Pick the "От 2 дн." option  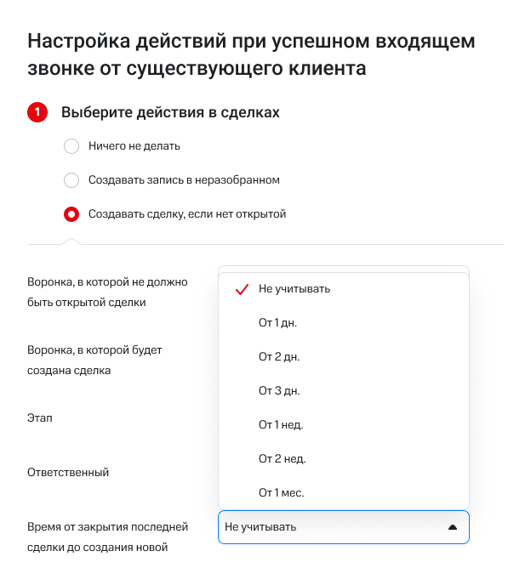(279, 357)
